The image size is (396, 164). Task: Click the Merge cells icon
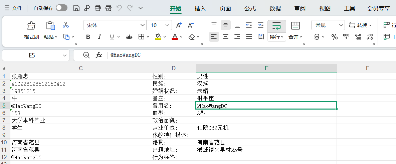pyautogui.click(x=295, y=25)
